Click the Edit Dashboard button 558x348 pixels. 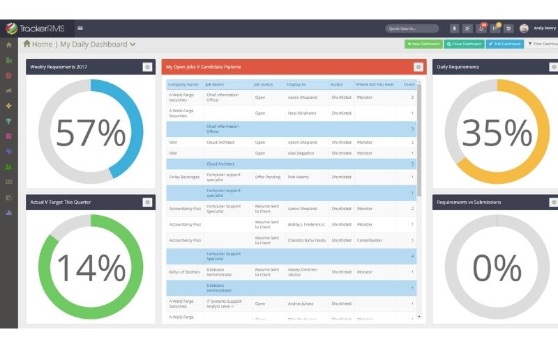click(x=504, y=44)
